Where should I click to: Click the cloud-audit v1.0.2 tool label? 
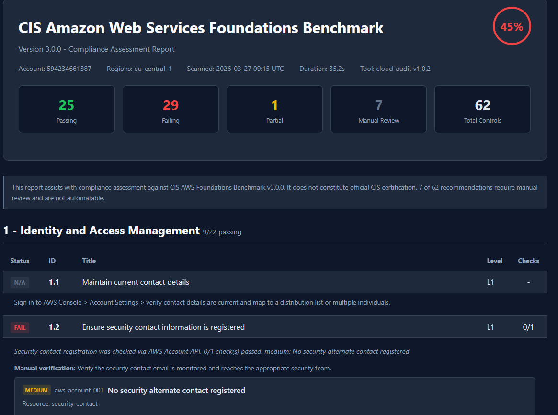pos(395,69)
